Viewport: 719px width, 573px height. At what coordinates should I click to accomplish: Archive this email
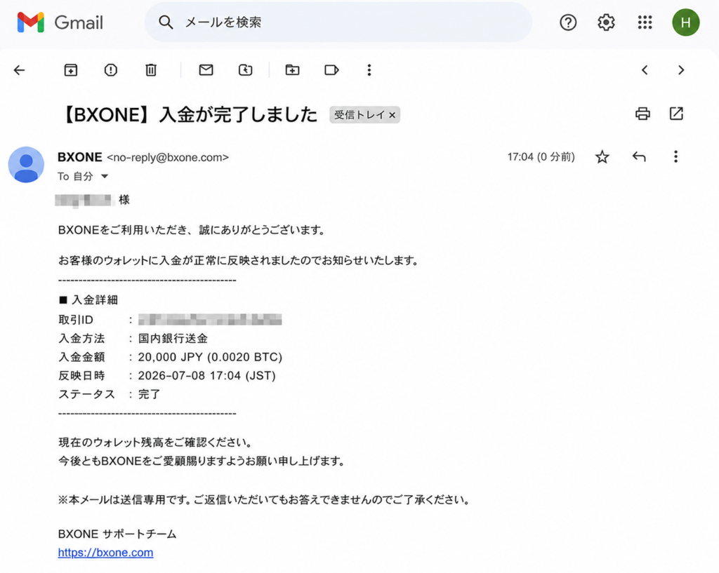click(71, 70)
